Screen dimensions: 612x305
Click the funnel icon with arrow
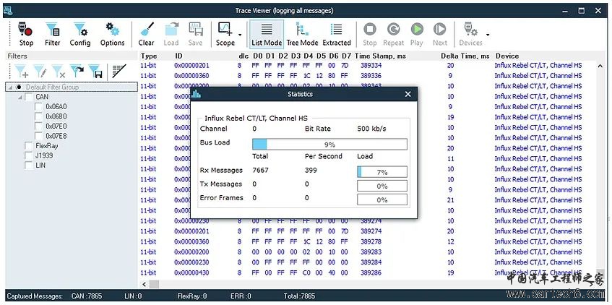coord(77,72)
